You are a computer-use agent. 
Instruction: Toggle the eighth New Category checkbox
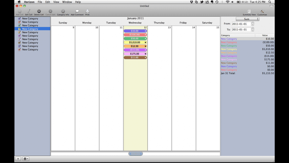pos(19,43)
